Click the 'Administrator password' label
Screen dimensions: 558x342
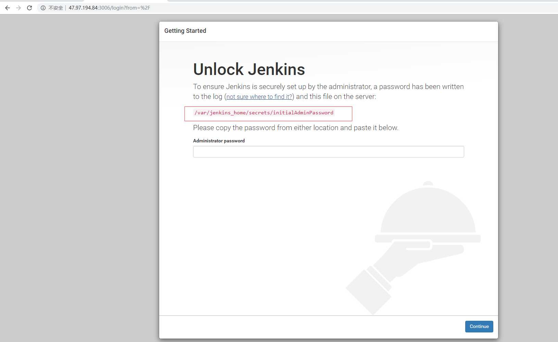219,141
